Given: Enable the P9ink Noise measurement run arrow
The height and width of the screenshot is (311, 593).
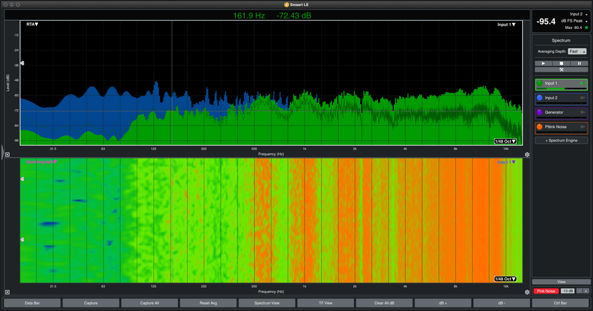Looking at the screenshot, I should (x=583, y=127).
